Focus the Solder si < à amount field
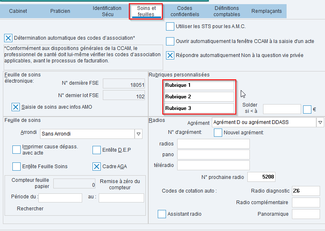Viewport: 325px width, 231px height. tap(282, 109)
